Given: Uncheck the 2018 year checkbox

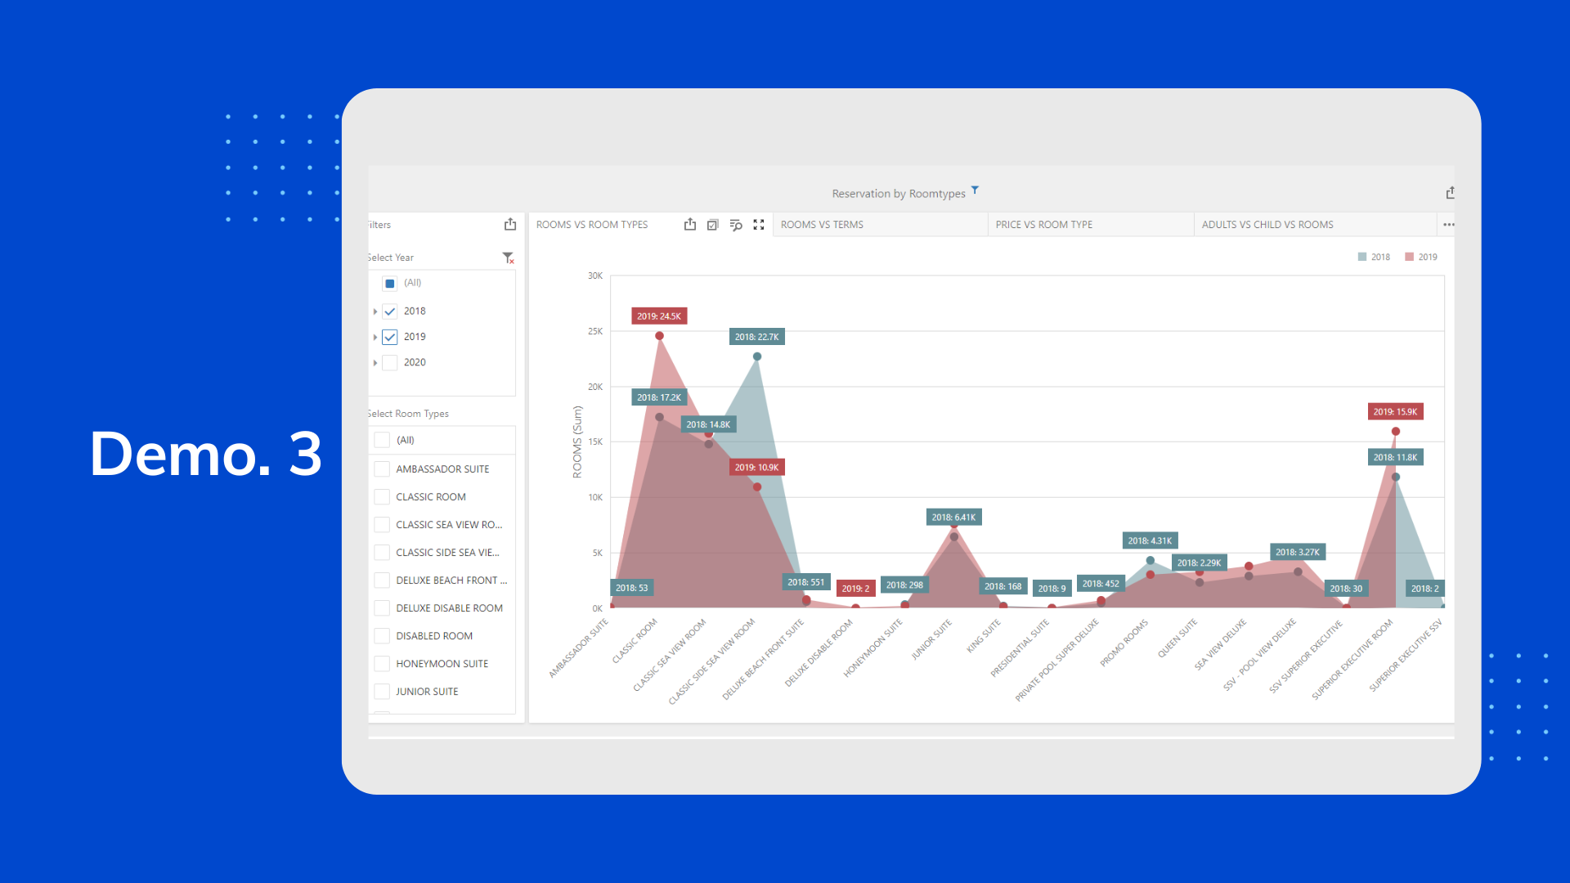Looking at the screenshot, I should 390,312.
